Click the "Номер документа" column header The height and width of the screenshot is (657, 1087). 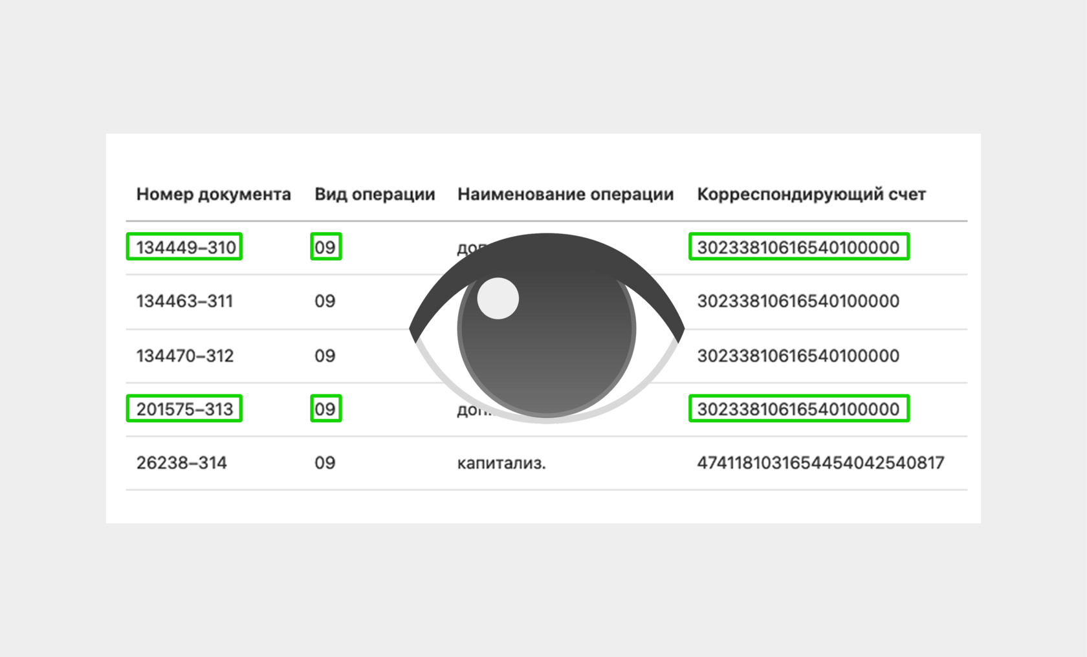(x=214, y=194)
